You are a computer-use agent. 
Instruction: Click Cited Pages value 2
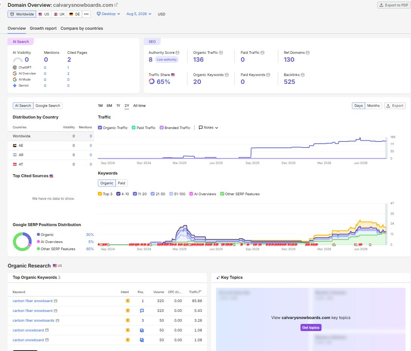[x=69, y=60]
